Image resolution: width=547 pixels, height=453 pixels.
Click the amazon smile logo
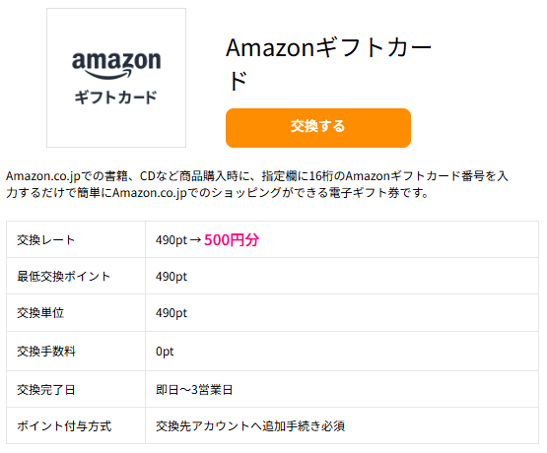(116, 65)
